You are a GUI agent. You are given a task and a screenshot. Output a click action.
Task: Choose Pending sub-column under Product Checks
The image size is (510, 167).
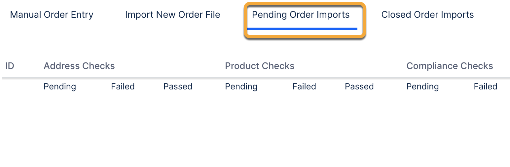pyautogui.click(x=241, y=87)
